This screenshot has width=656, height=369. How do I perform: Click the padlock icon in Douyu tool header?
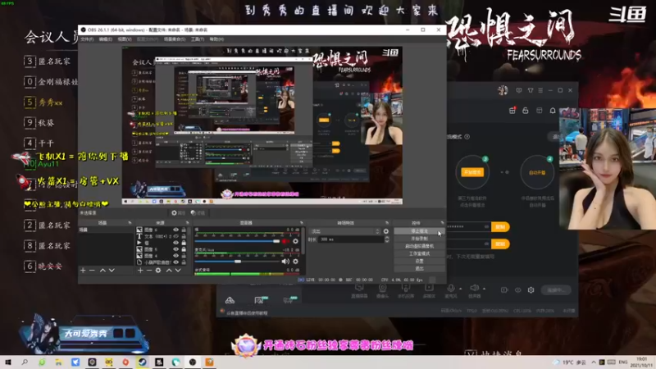click(526, 111)
